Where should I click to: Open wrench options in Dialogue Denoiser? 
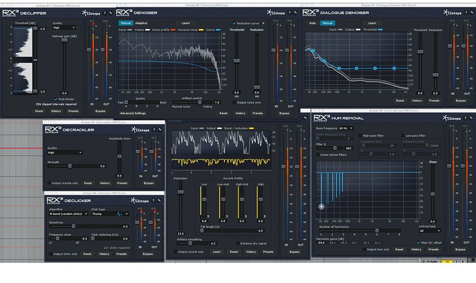[x=472, y=12]
